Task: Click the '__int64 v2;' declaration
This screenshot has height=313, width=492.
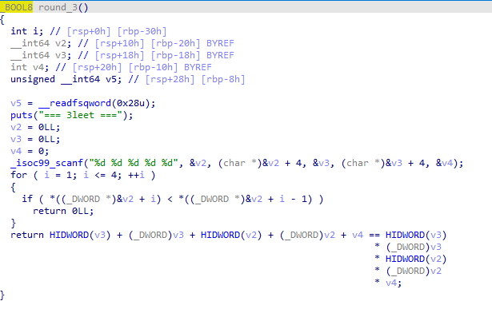Action: (42, 43)
